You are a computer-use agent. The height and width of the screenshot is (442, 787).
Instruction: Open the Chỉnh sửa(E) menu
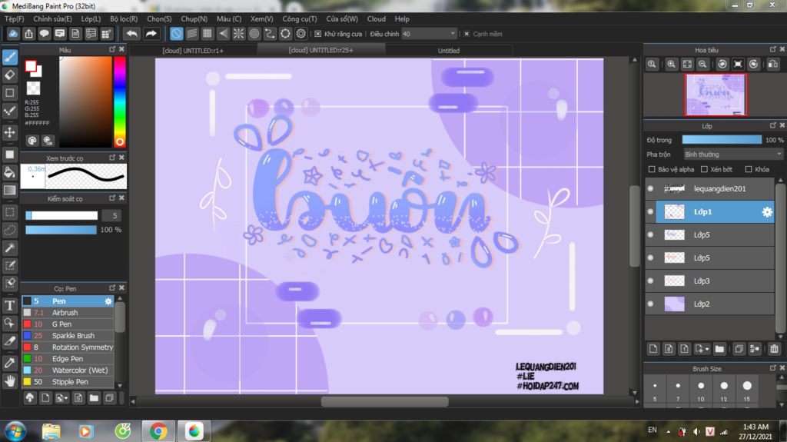(52, 18)
